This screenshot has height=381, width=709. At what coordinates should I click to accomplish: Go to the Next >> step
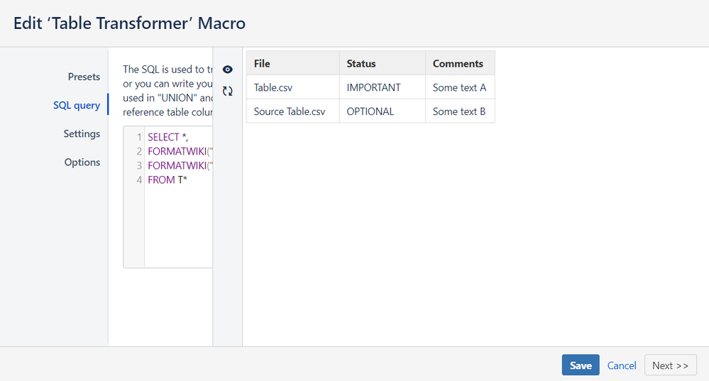pyautogui.click(x=670, y=365)
